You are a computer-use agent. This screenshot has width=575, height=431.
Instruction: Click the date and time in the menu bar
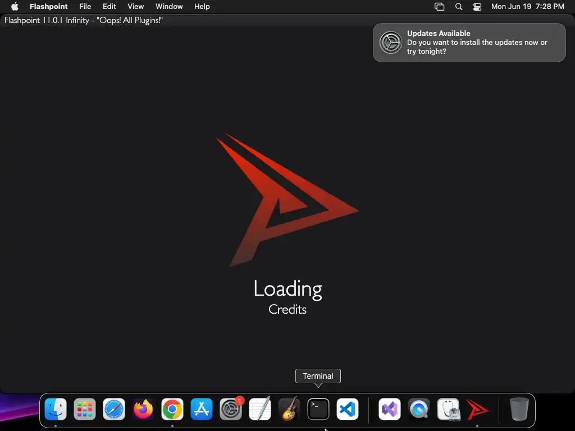pyautogui.click(x=527, y=6)
